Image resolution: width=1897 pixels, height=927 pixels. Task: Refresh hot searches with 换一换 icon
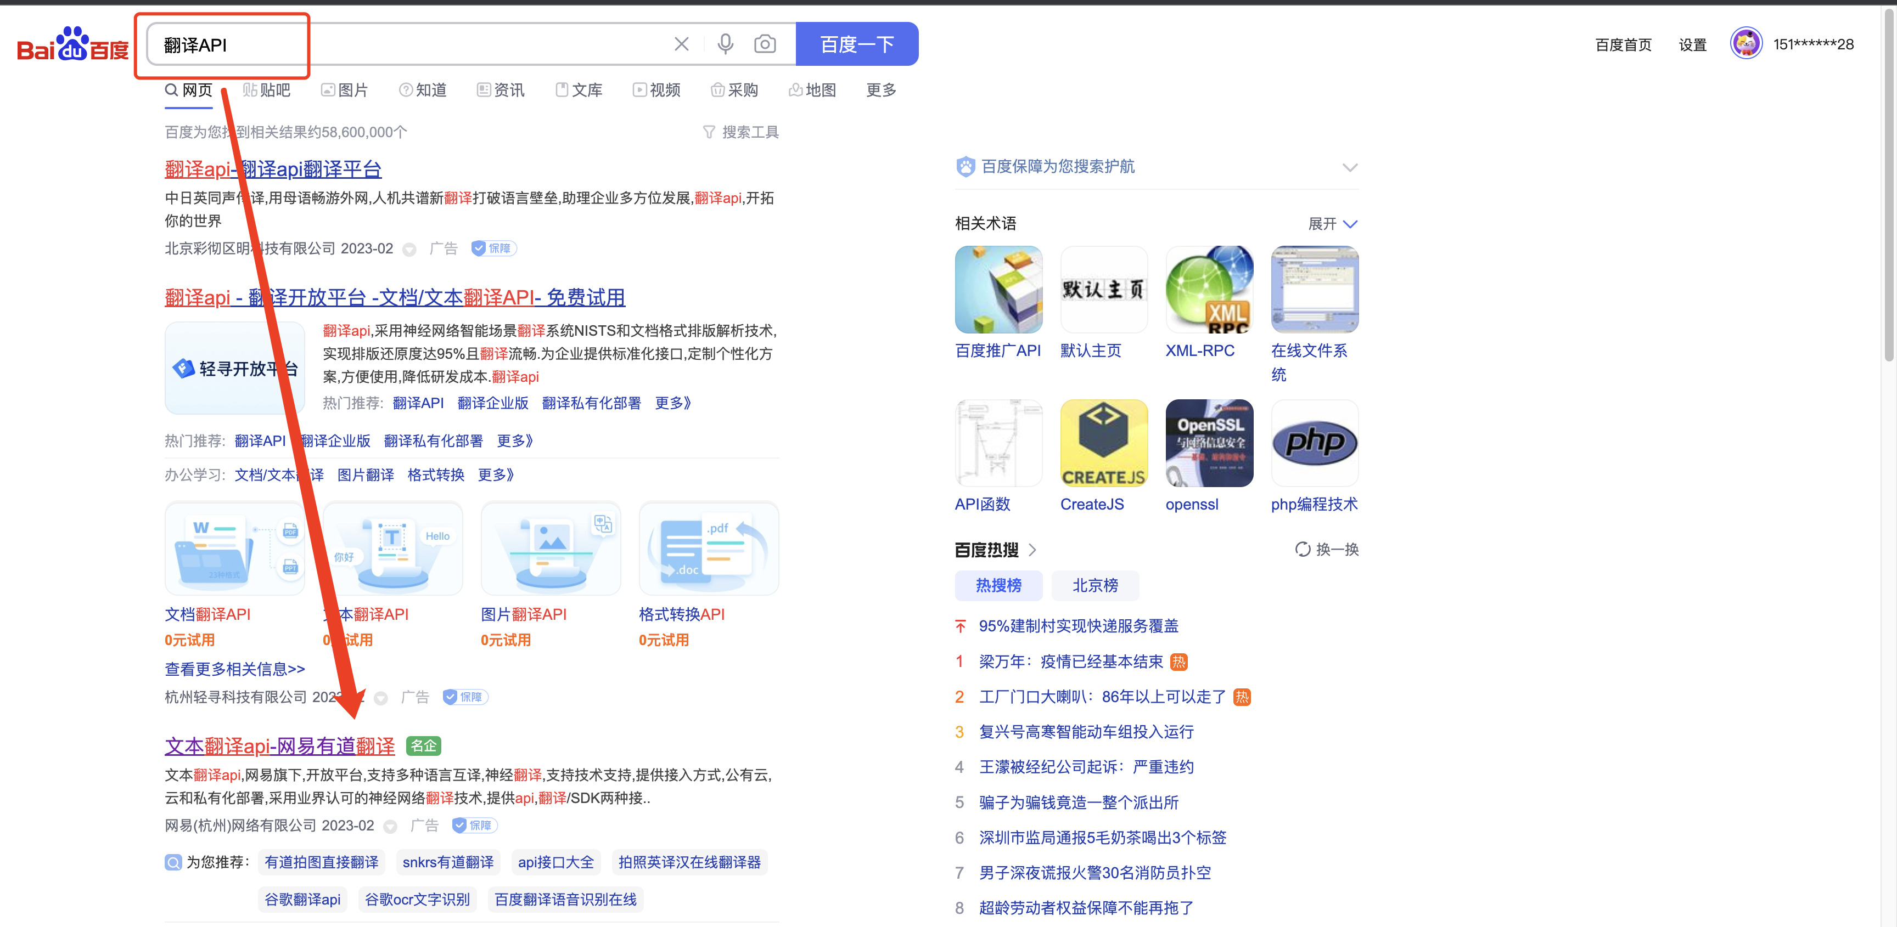pyautogui.click(x=1302, y=550)
